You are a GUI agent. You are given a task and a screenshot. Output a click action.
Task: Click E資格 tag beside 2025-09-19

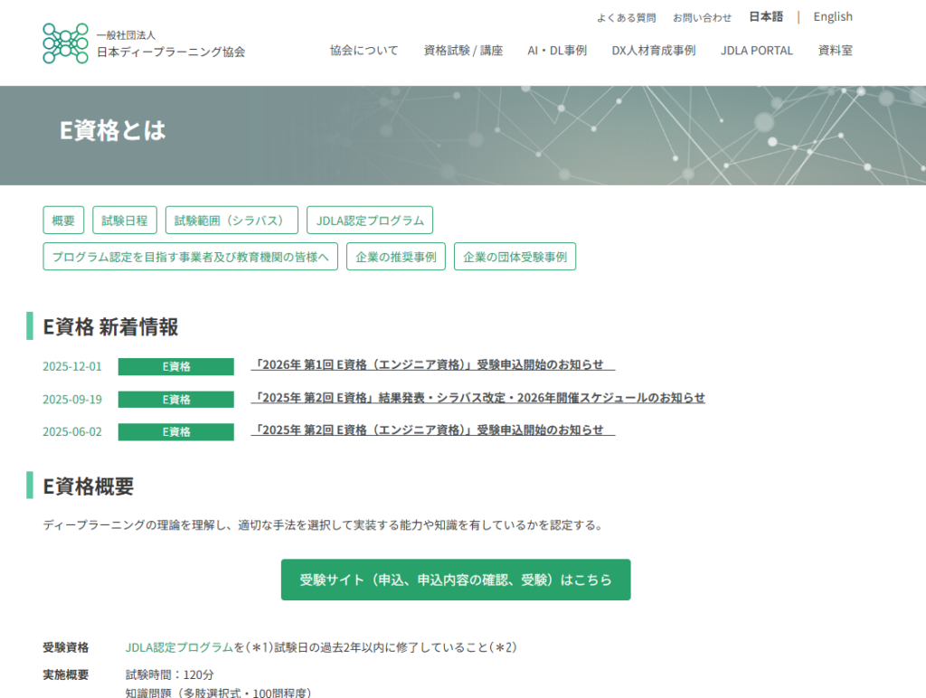click(175, 400)
